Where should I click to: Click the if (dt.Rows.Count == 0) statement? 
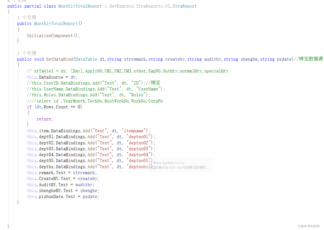[x=54, y=107]
